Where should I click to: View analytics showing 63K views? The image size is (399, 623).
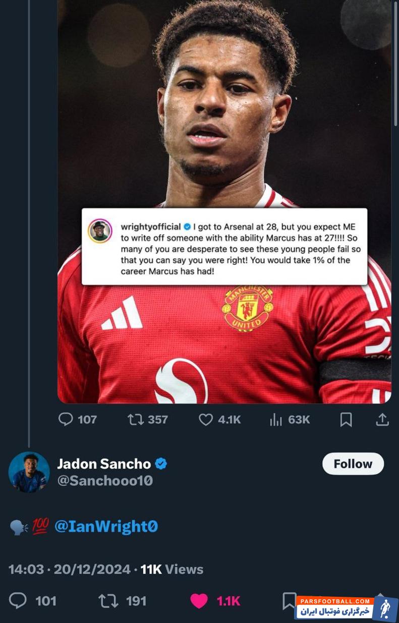276,419
